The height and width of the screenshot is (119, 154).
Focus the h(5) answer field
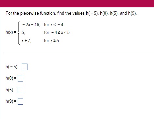20,90
